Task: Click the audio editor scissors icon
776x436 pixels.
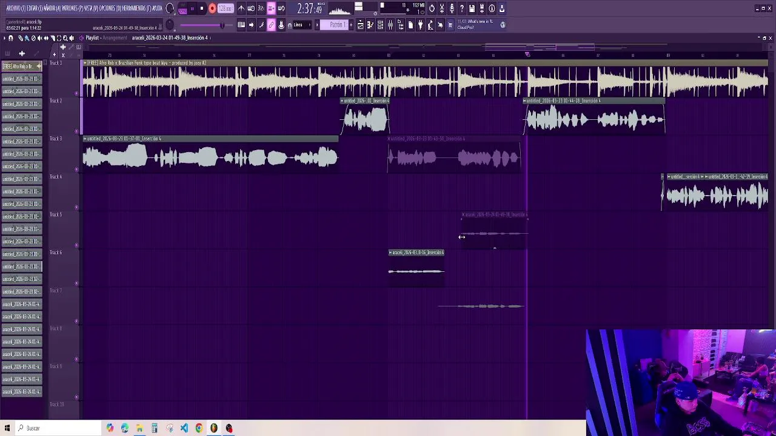Action: click(x=442, y=8)
